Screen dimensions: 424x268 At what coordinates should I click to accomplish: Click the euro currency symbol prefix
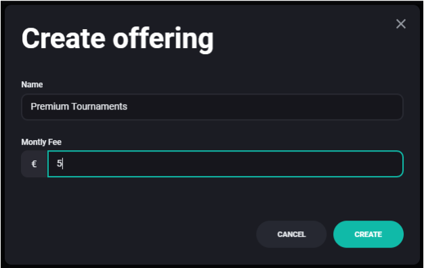point(34,164)
